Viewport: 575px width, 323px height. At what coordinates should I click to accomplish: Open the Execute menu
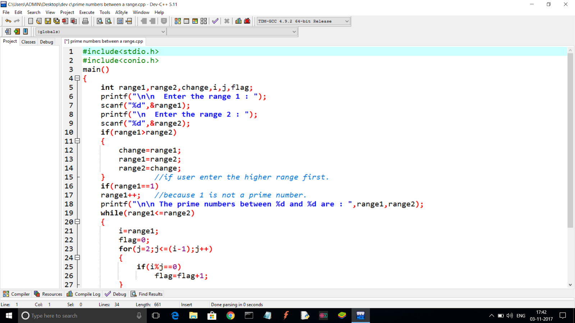pyautogui.click(x=87, y=12)
